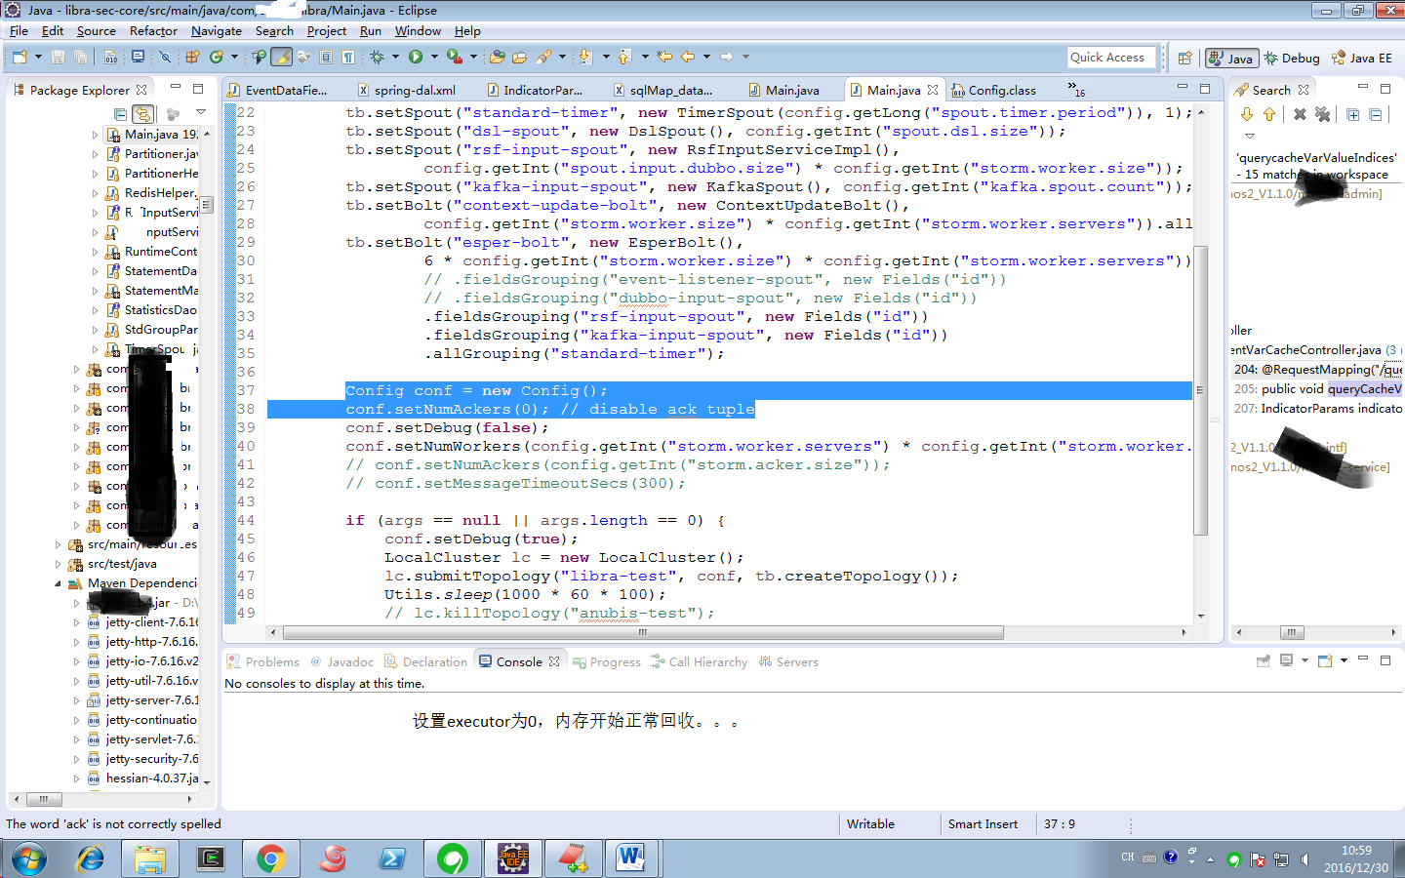
Task: Click the Run Last Tool icon
Action: click(455, 58)
